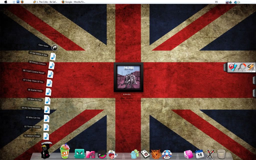Viewport: 256px width, 160px height.
Task: Launch Firefox from the quick launch bar
Action: (22, 2)
